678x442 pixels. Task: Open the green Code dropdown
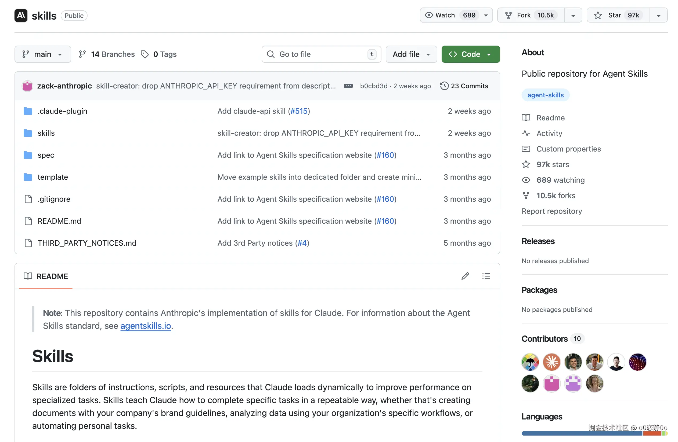coord(470,54)
